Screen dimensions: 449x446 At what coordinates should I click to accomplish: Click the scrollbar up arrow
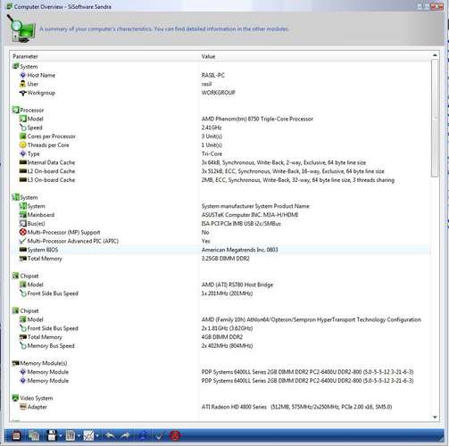pos(435,55)
